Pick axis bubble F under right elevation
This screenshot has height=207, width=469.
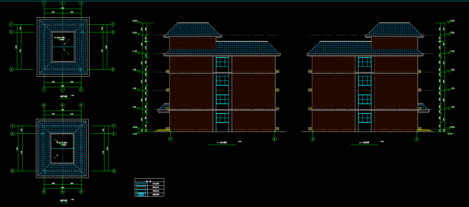tap(417, 139)
